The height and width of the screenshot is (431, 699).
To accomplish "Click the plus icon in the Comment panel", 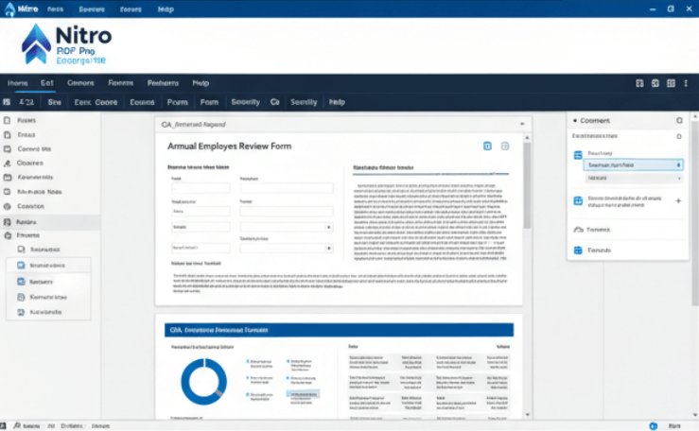I will [677, 201].
